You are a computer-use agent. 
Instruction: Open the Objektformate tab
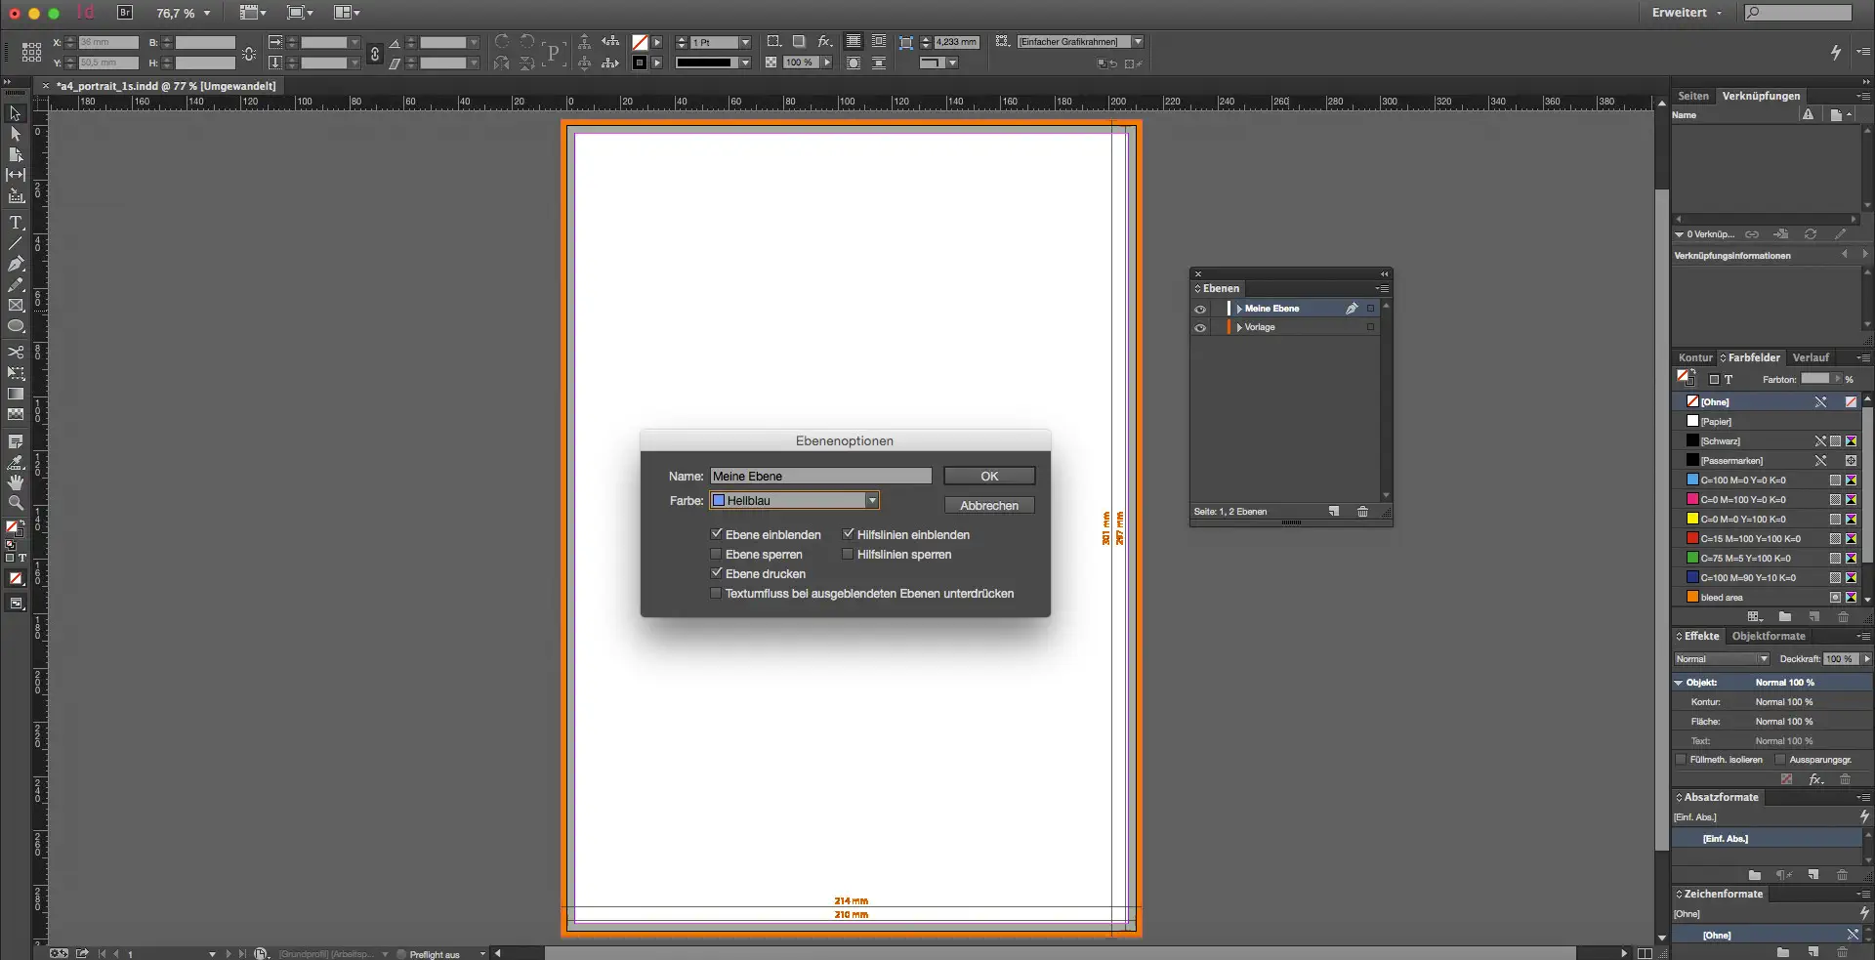tap(1769, 636)
